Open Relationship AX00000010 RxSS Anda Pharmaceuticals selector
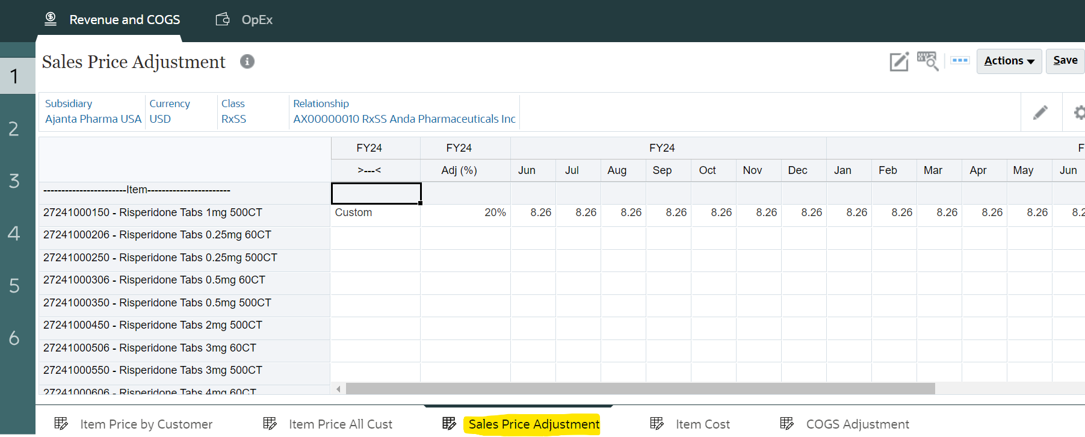This screenshot has width=1085, height=437. point(404,119)
